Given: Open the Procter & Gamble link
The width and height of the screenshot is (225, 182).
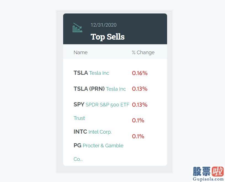Looking at the screenshot, I should pyautogui.click(x=103, y=145).
